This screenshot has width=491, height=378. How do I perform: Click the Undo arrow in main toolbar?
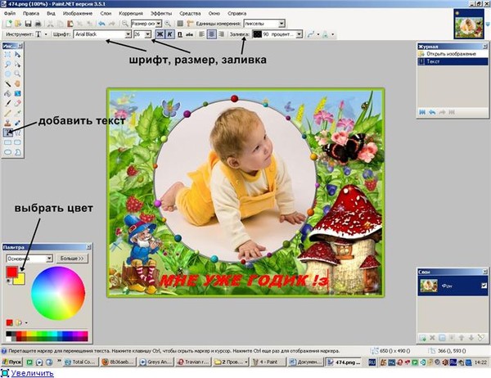tap(101, 24)
